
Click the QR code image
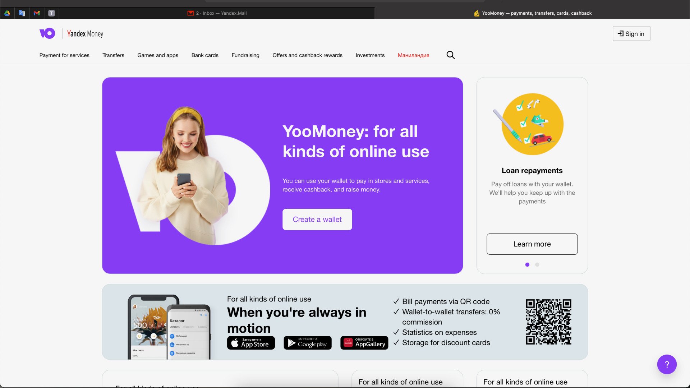coord(548,322)
